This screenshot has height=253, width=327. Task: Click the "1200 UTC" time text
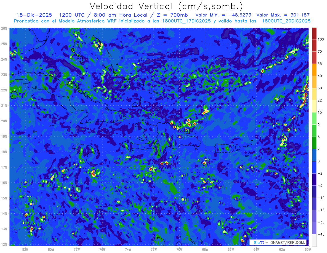72,15
